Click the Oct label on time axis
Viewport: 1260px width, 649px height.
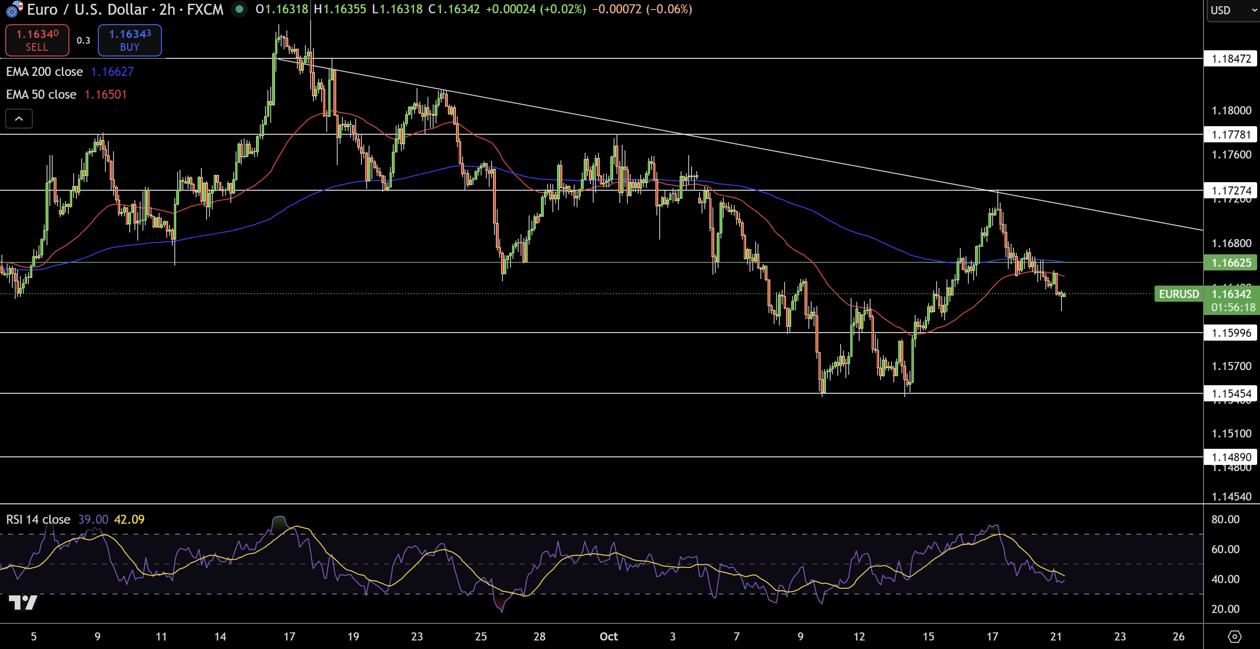pos(608,636)
